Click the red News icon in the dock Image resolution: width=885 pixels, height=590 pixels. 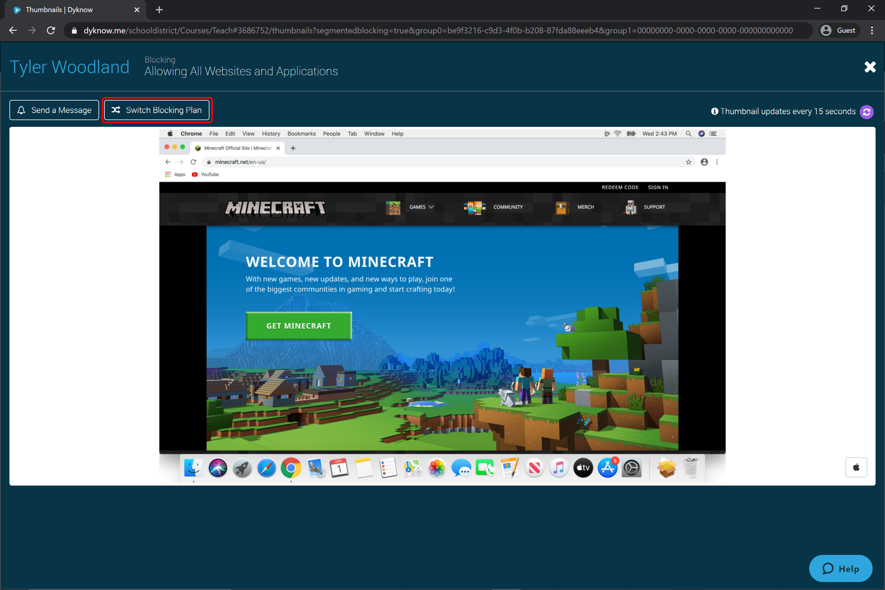[534, 468]
